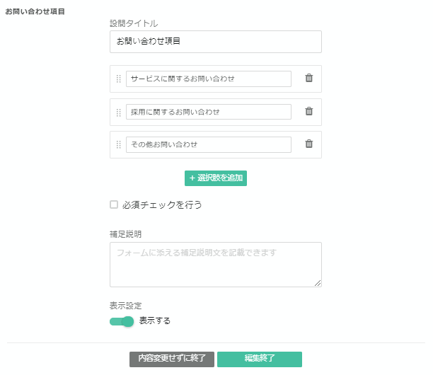The height and width of the screenshot is (375, 433).
Task: Click the 選択肢を追加 button
Action: coord(216,178)
